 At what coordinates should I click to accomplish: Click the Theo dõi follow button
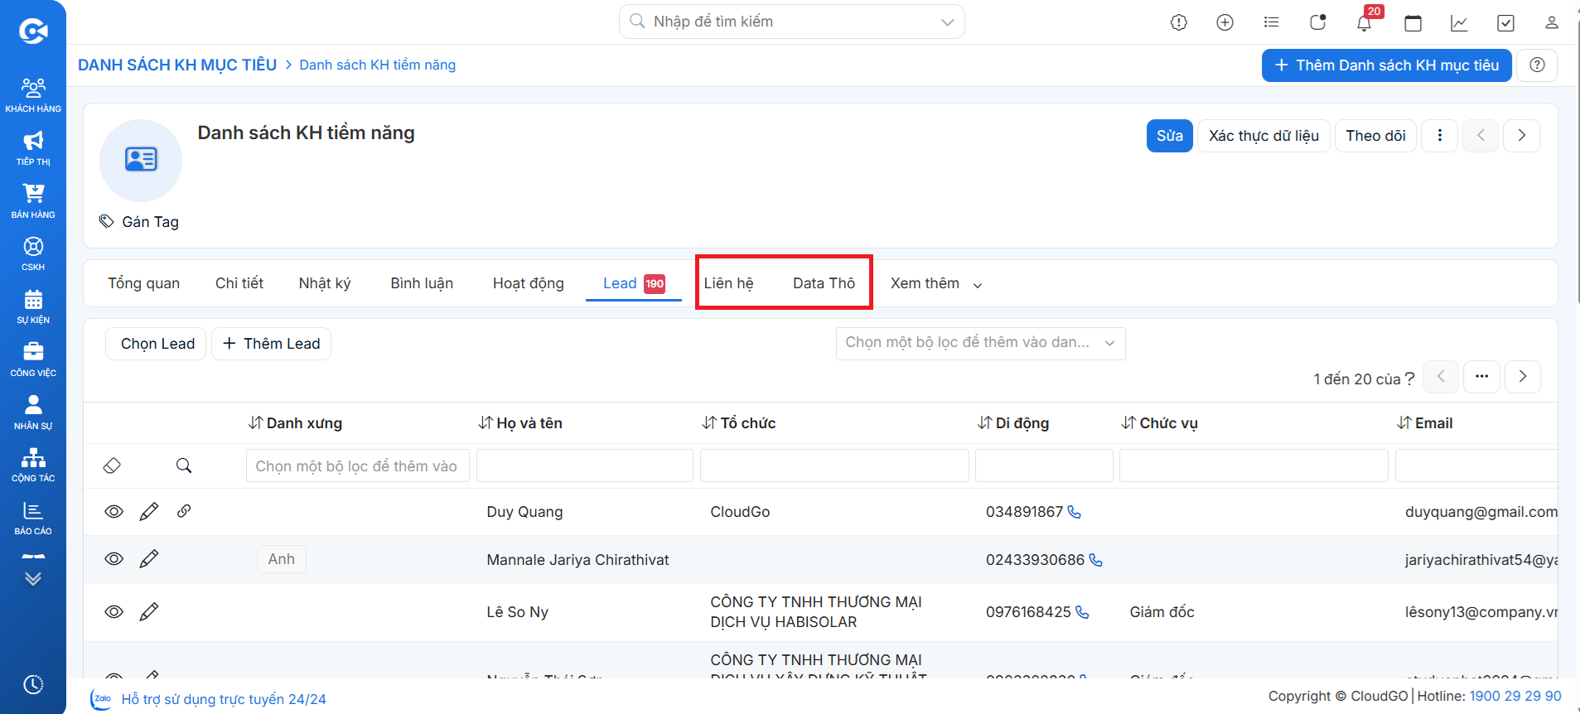click(x=1375, y=136)
